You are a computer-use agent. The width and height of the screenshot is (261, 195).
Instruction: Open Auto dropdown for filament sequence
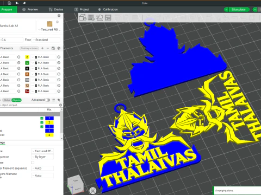click(x=42, y=168)
